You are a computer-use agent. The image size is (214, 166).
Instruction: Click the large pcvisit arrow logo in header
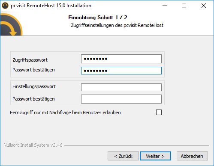coord(11,24)
